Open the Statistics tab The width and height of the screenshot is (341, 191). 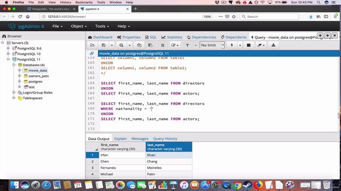point(172,37)
